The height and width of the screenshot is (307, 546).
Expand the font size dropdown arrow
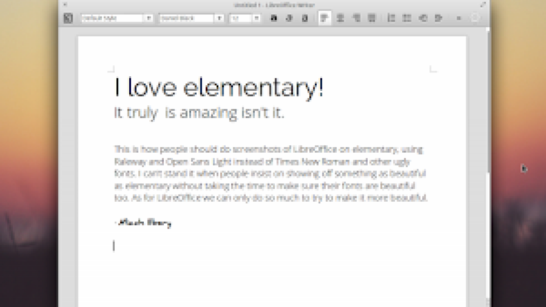point(256,18)
